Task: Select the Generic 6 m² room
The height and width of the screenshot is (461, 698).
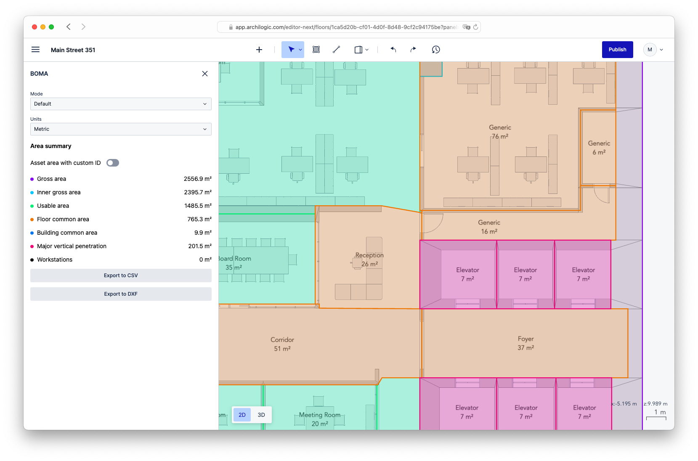Action: [599, 148]
